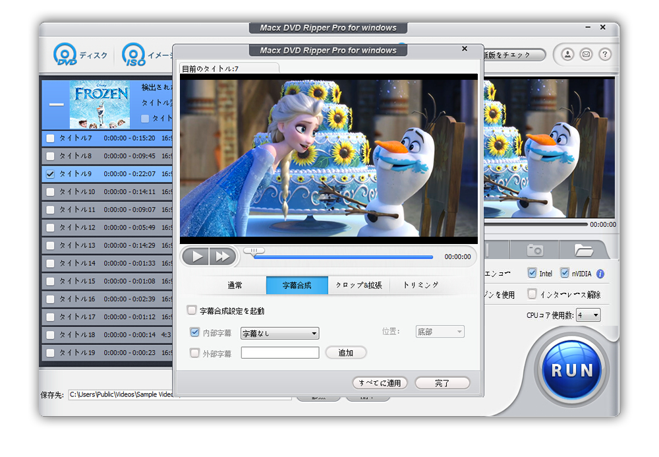Collapse the Frozen DVD title group
The image size is (659, 457).
click(56, 104)
